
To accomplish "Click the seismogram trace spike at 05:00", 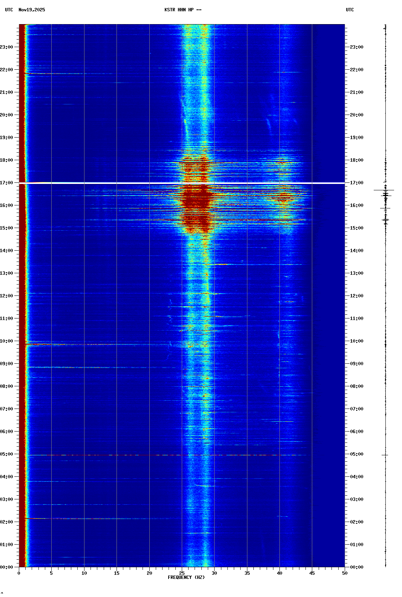I will point(385,455).
